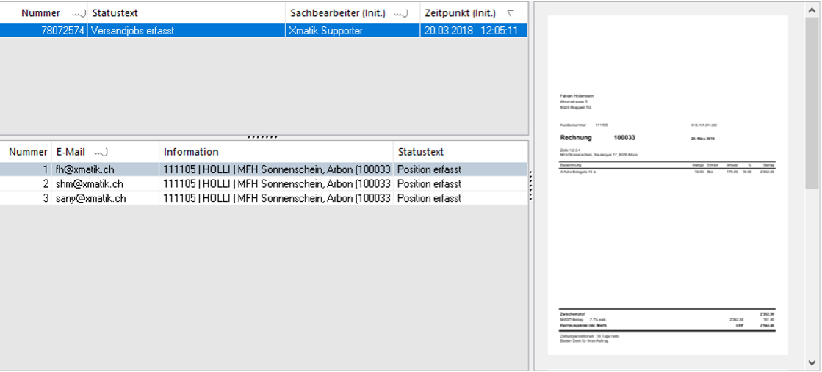Select the job row numbered 78072574
The image size is (822, 372).
63,31
